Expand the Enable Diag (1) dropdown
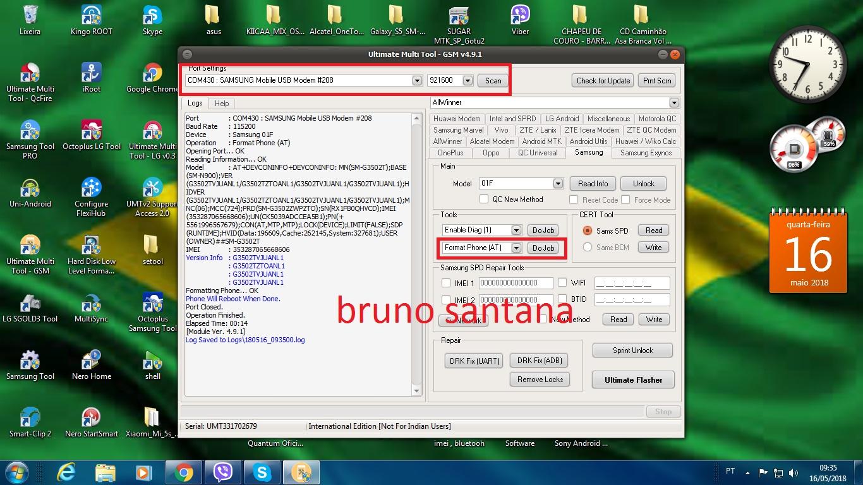863x485 pixels. click(x=516, y=231)
